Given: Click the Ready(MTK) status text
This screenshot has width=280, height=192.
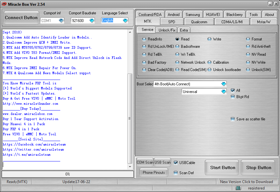Looking at the screenshot, I should point(17,181).
